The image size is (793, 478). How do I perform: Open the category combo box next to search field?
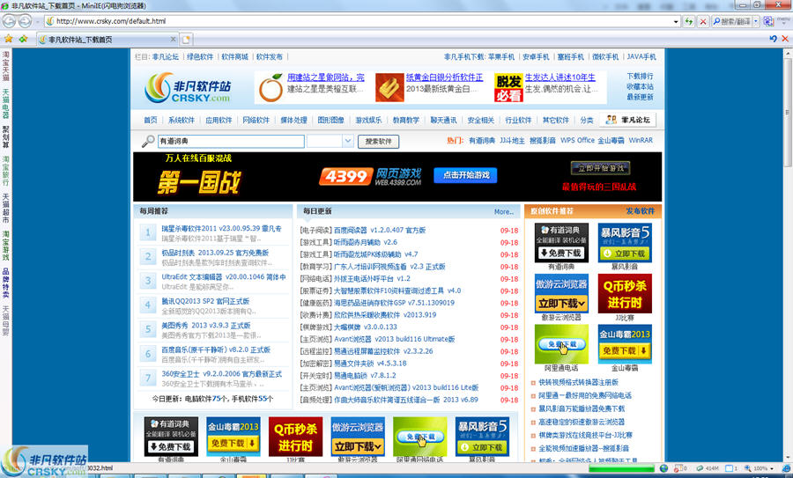tap(330, 141)
